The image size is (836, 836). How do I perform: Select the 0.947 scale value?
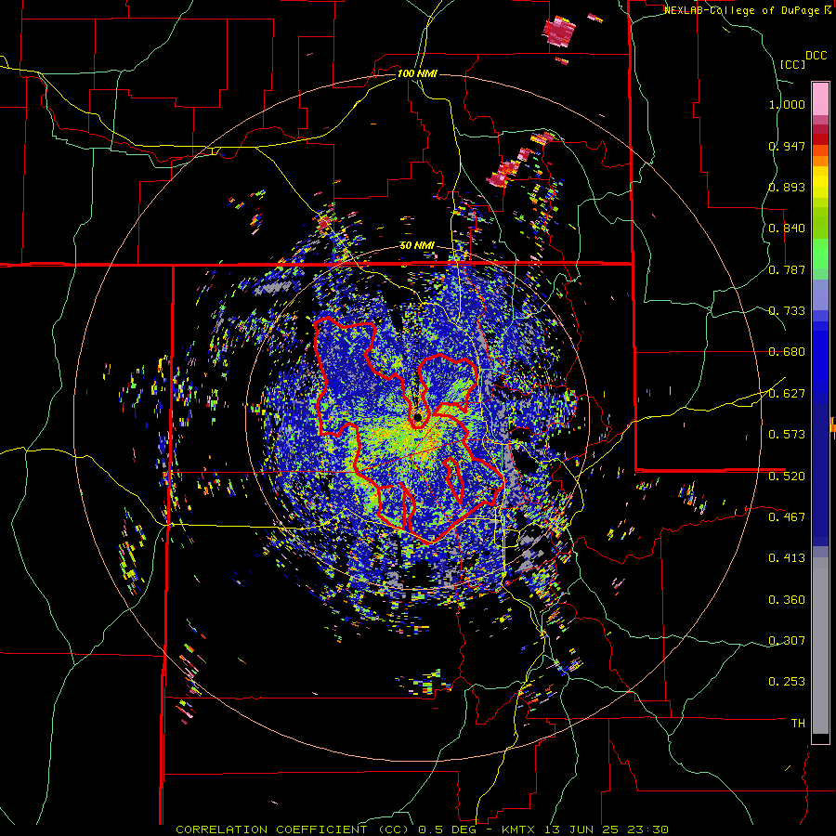pos(787,146)
